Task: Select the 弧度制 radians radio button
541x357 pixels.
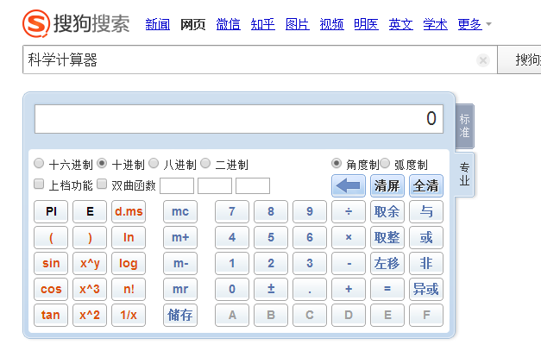Action: point(385,163)
